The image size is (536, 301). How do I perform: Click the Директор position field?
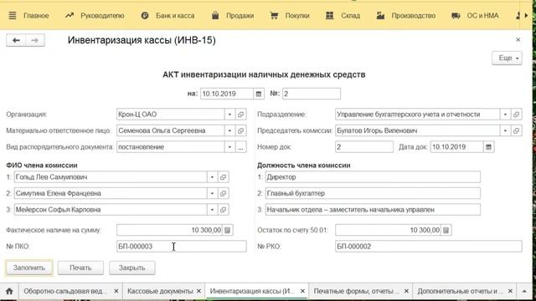(x=373, y=177)
